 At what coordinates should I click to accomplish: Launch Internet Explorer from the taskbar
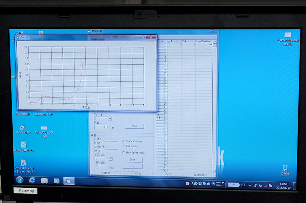32,180
